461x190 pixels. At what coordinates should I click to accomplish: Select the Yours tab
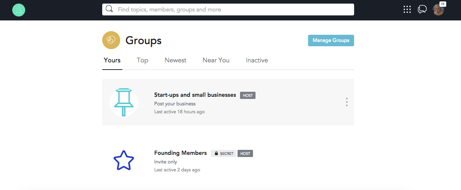[112, 60]
